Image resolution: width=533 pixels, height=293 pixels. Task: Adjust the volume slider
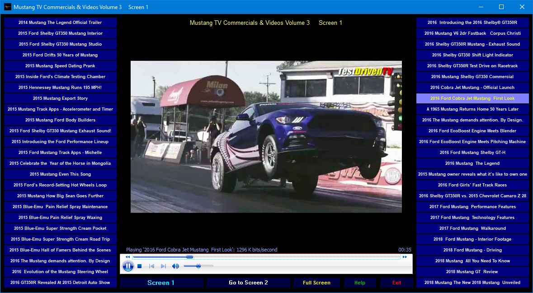click(x=198, y=266)
